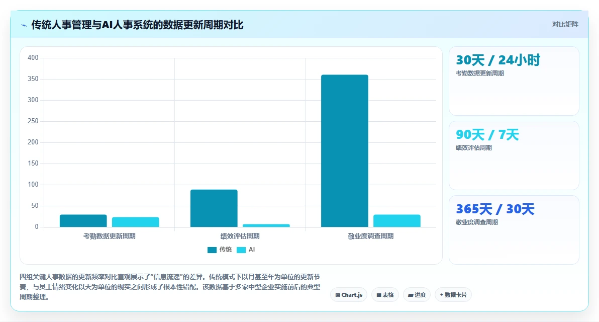Click the AI bar for 敬业度调查周期
This screenshot has width=599, height=322.
pos(397,221)
